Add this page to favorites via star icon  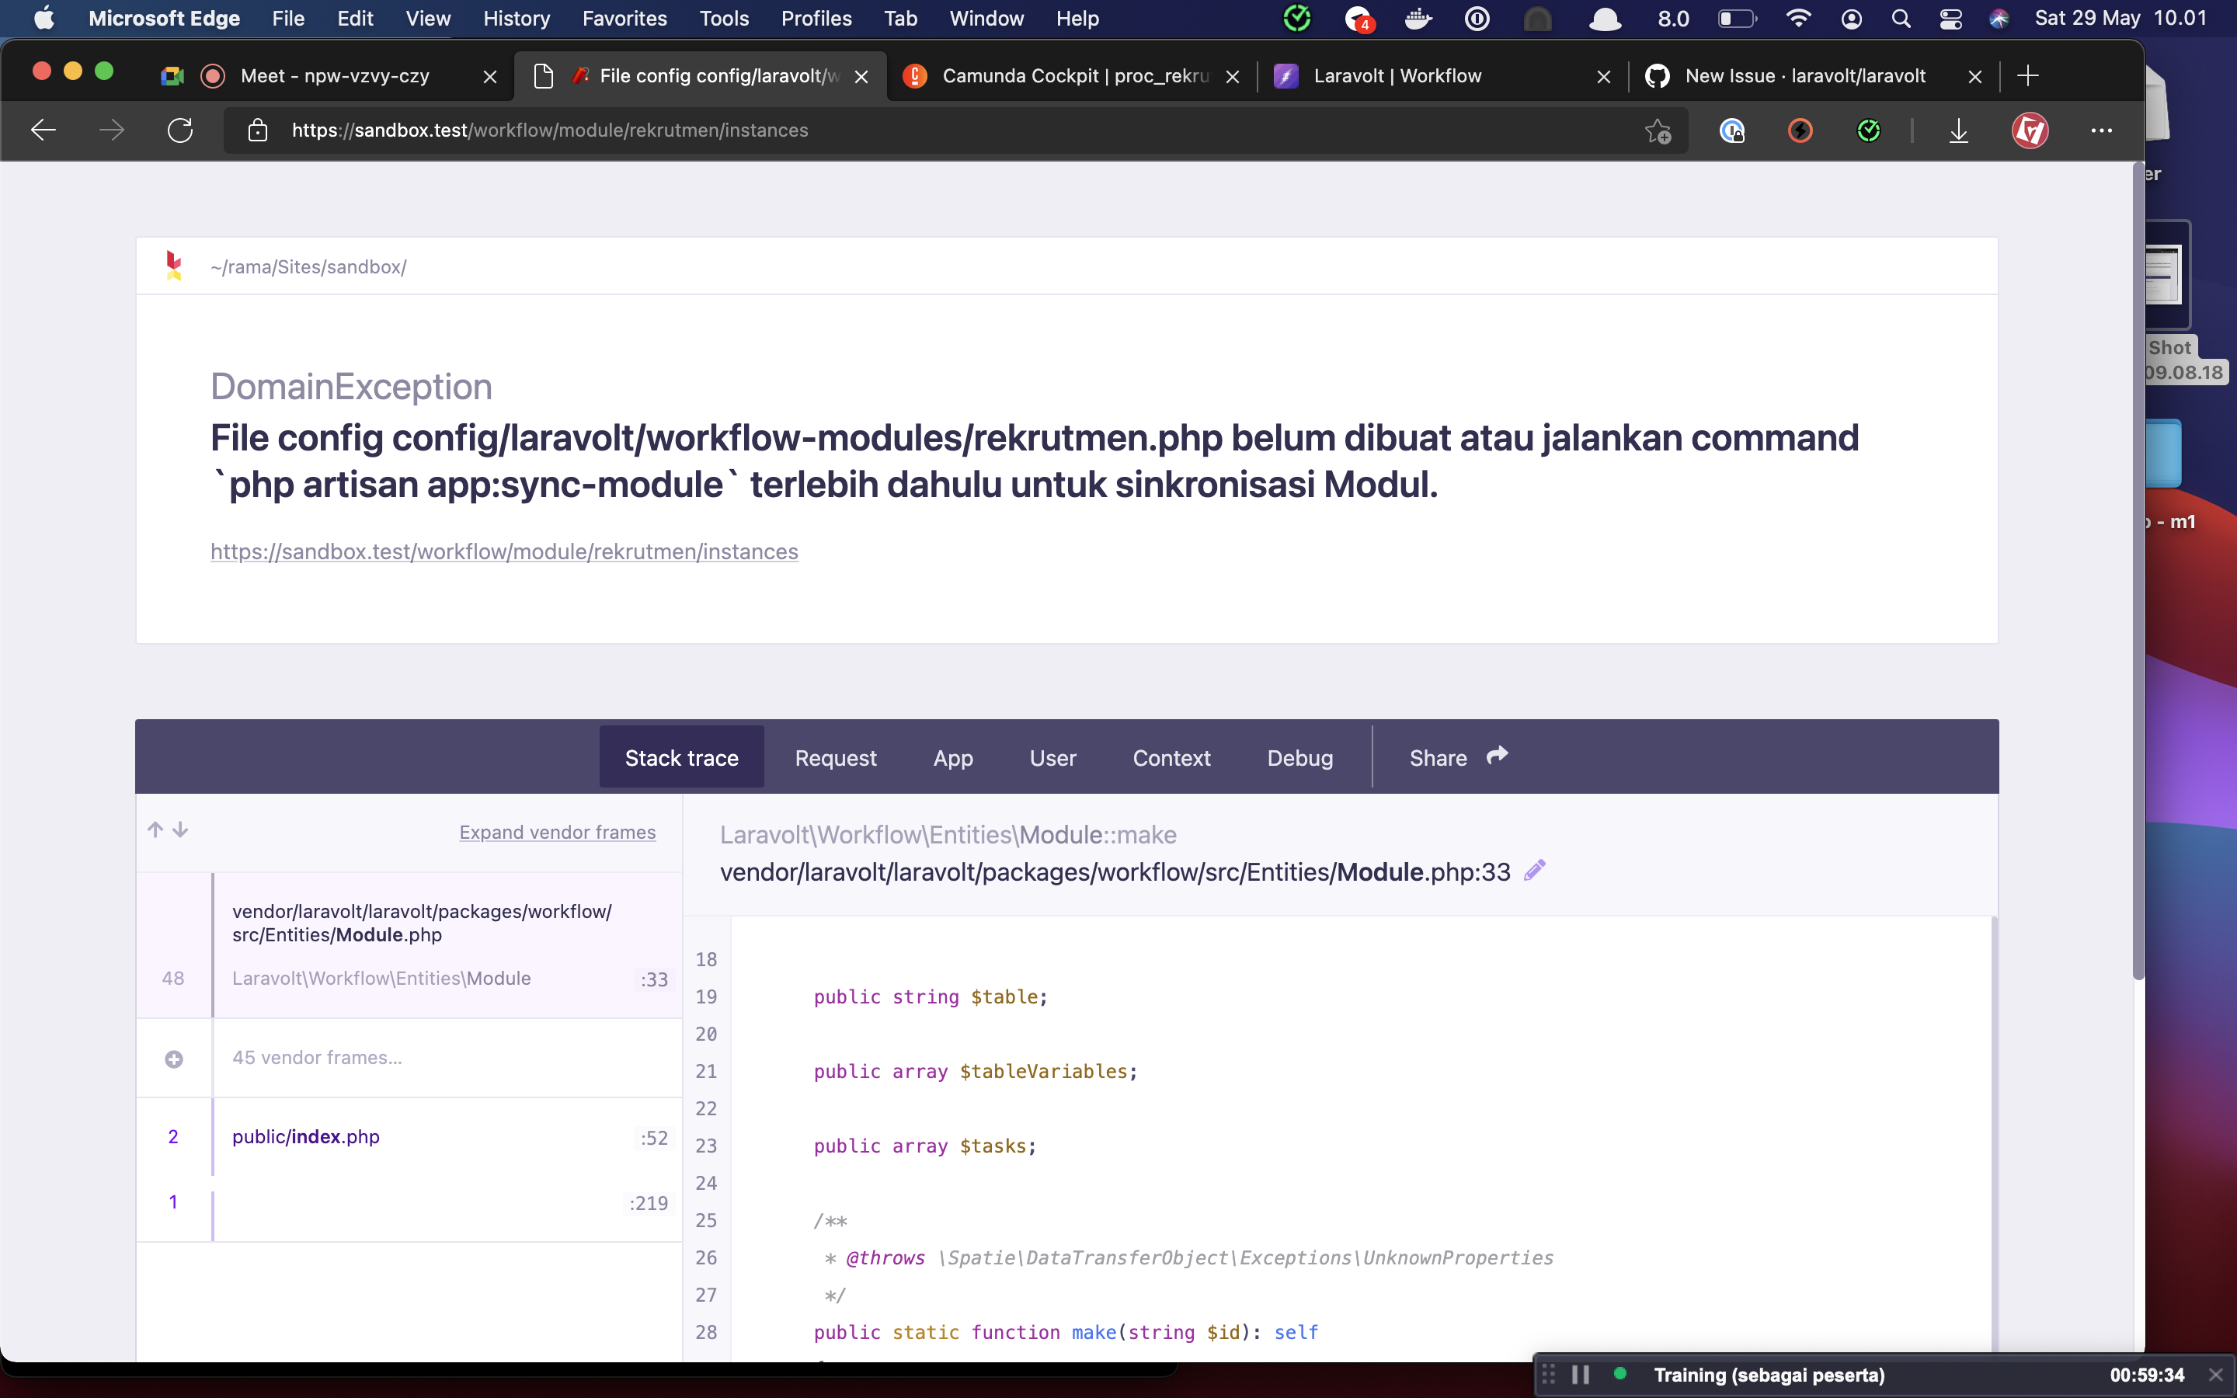(1658, 130)
